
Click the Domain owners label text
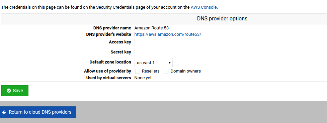[x=186, y=71]
